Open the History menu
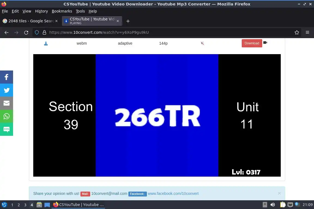The width and height of the screenshot is (314, 209). coord(41,11)
